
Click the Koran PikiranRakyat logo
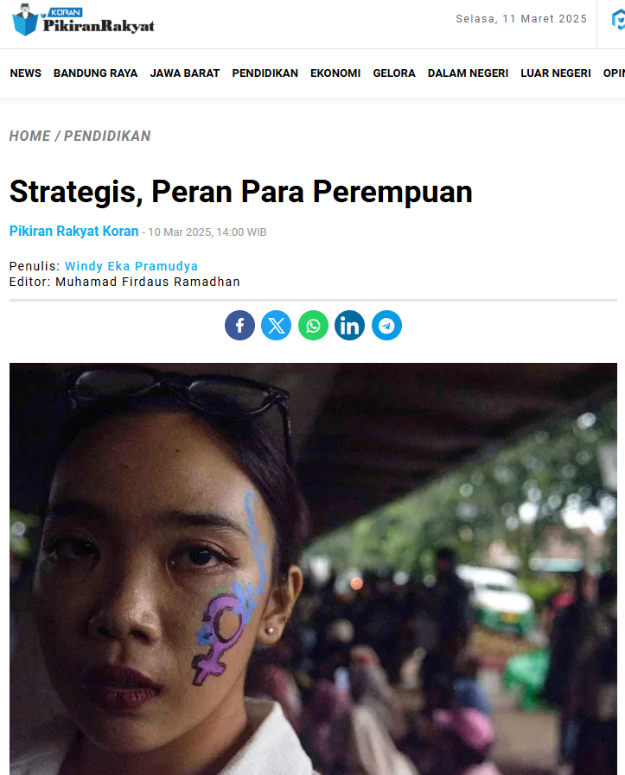point(83,21)
